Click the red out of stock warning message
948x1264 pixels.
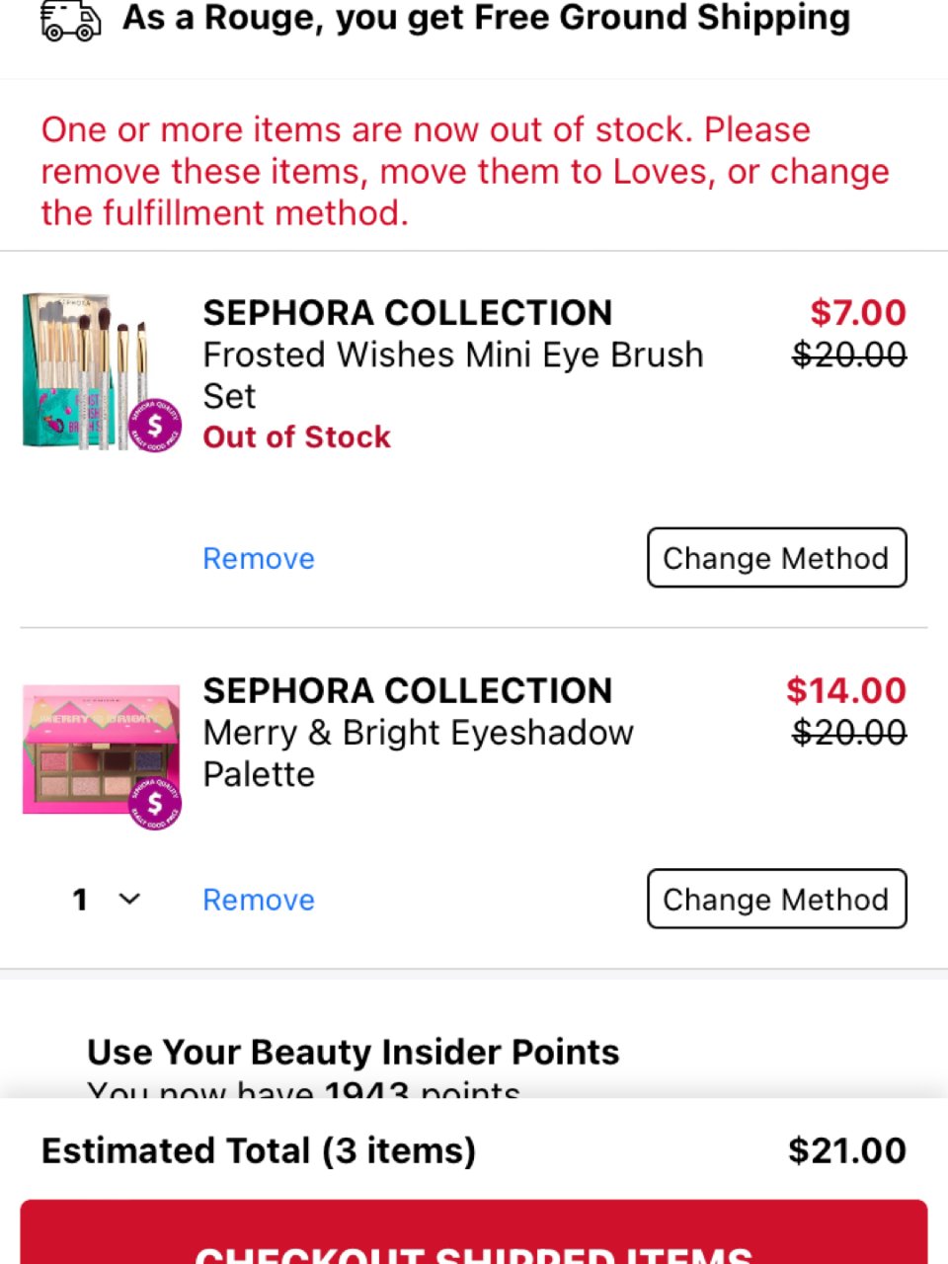coord(464,171)
